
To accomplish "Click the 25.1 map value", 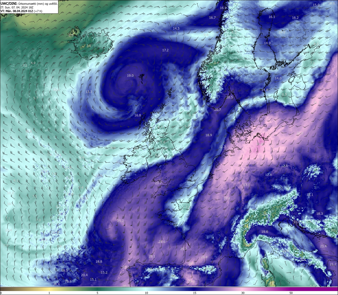I will tap(152, 256).
